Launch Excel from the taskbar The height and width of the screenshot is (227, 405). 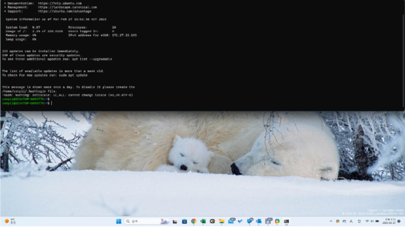pyautogui.click(x=203, y=221)
